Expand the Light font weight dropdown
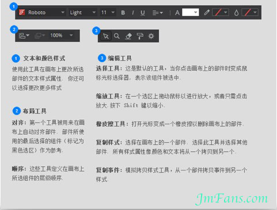Viewport: 277px width, 210px height. [x=83, y=13]
